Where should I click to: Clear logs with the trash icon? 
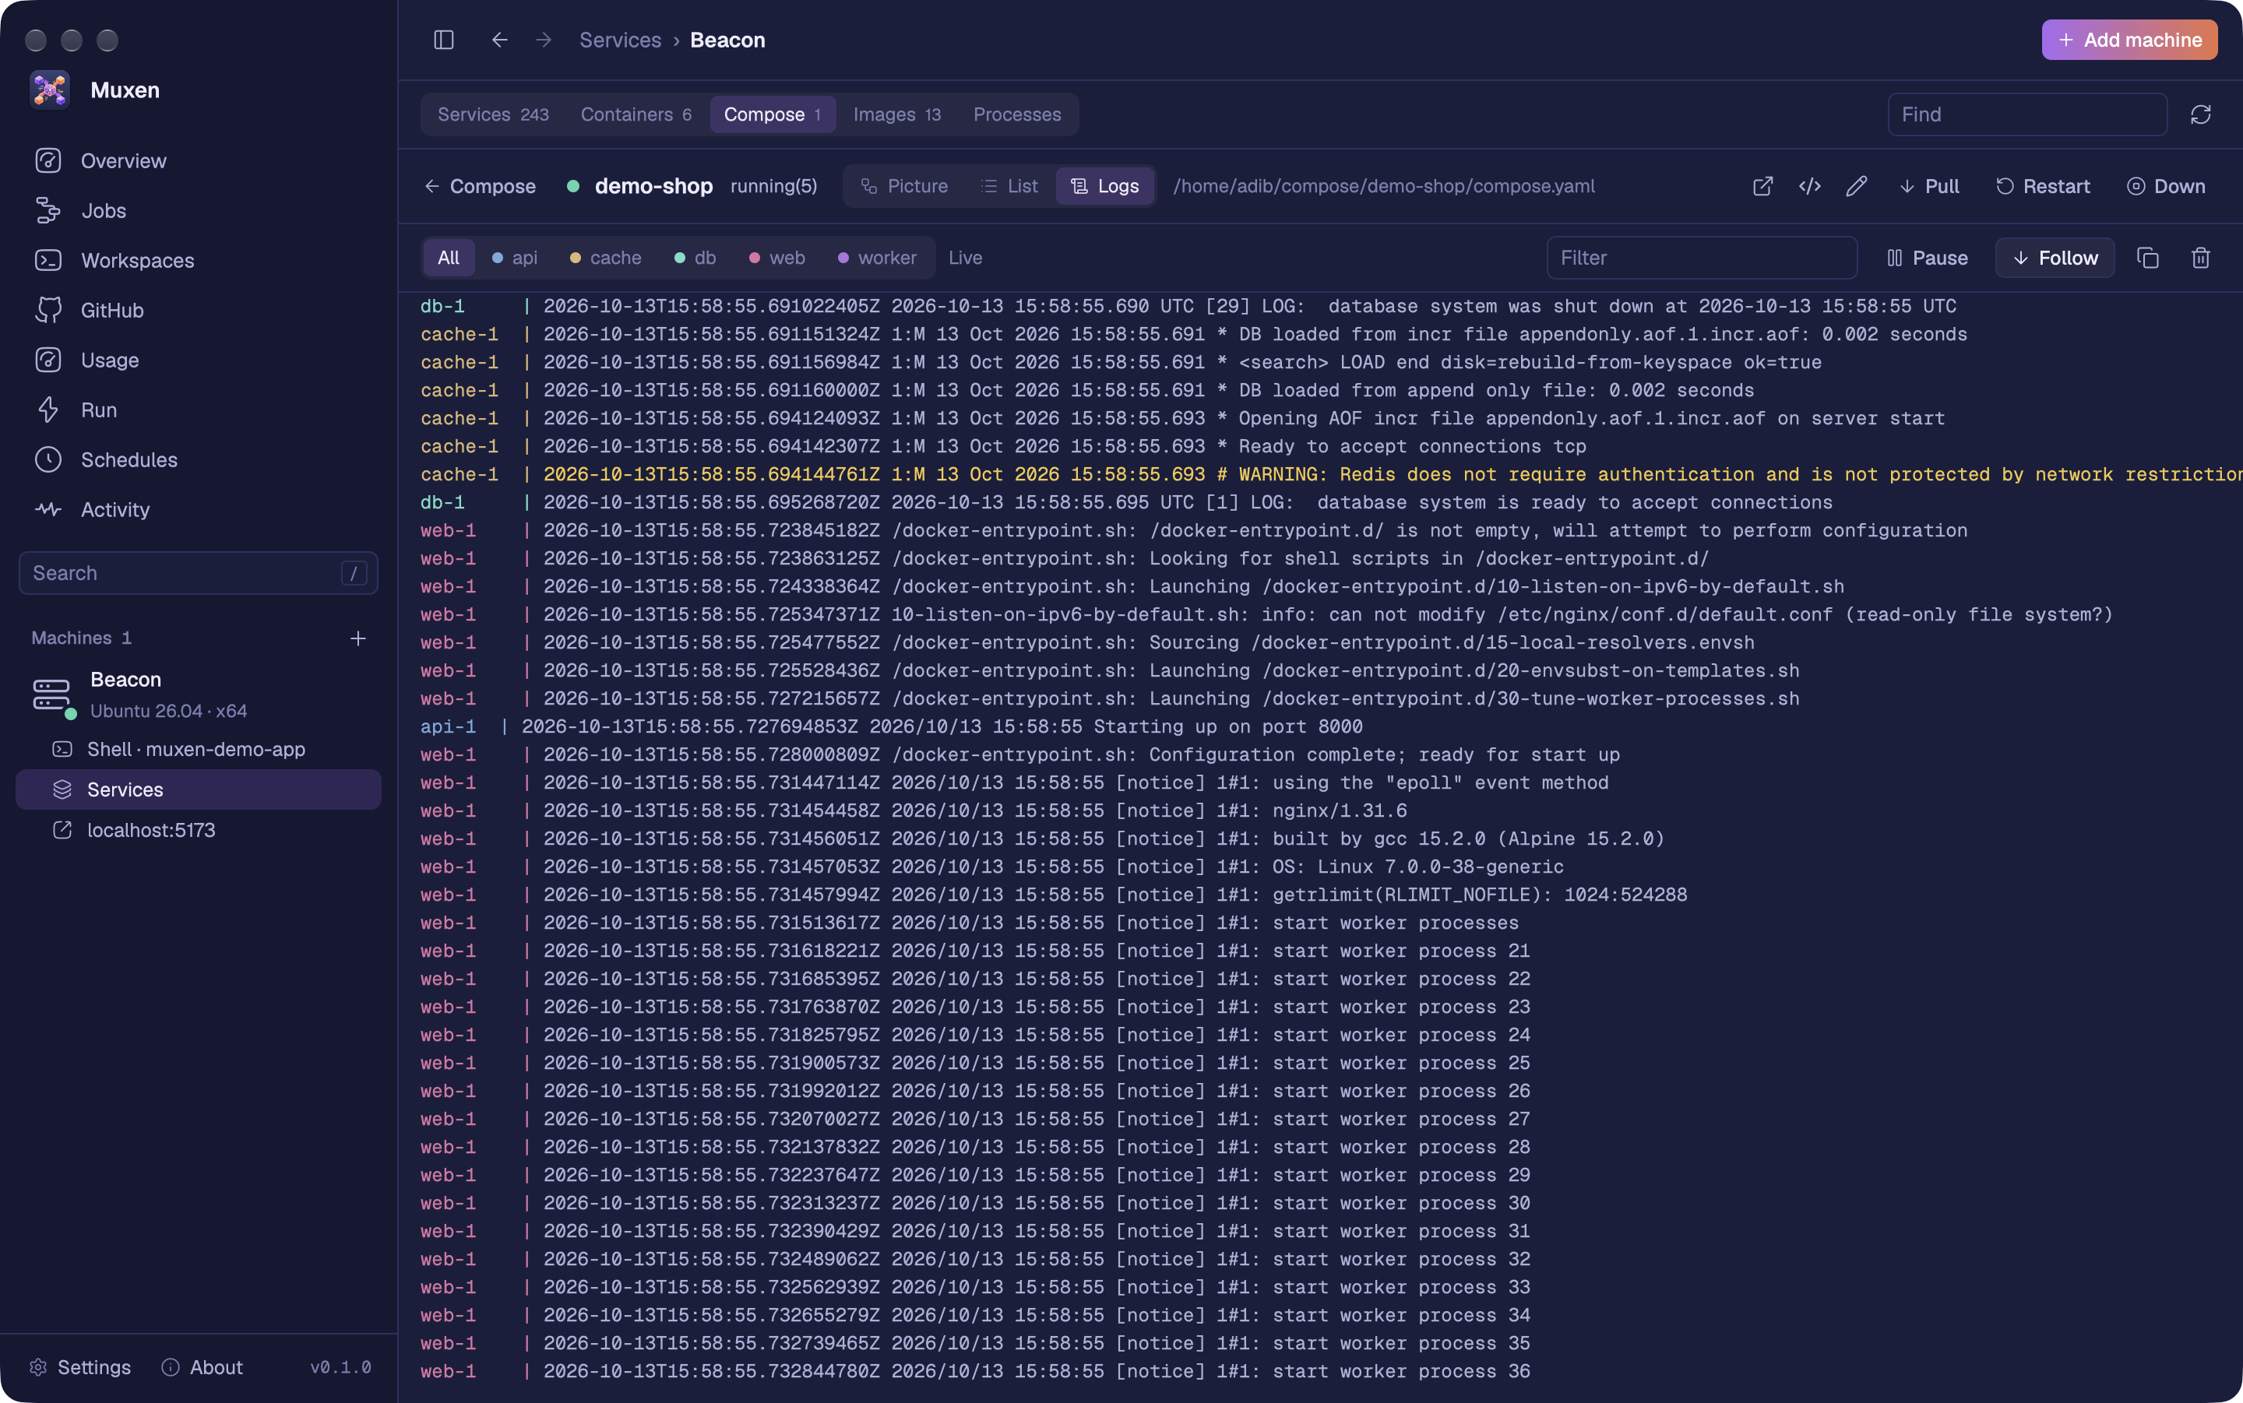(2200, 258)
